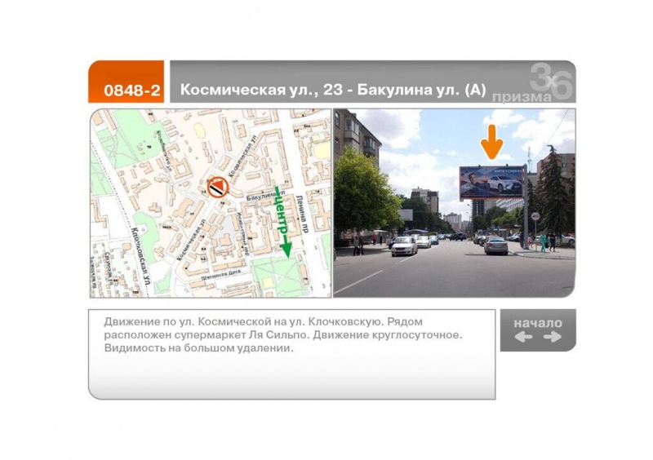This screenshot has width=653, height=460.
Task: Click the left arrow under начало
Action: [x=523, y=337]
